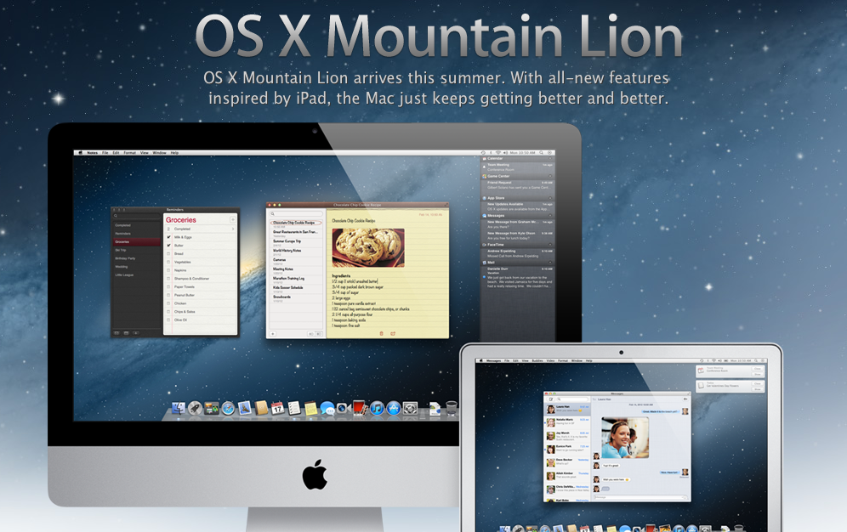Open the Format menu on the iMac

pos(129,153)
